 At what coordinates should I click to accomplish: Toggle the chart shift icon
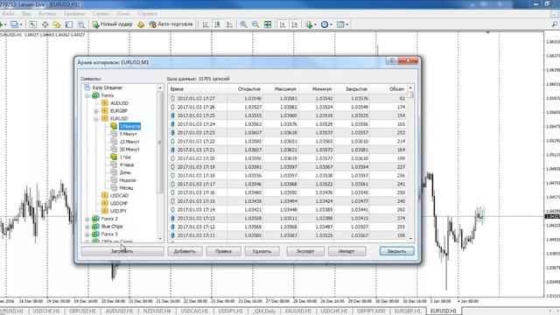[295, 24]
